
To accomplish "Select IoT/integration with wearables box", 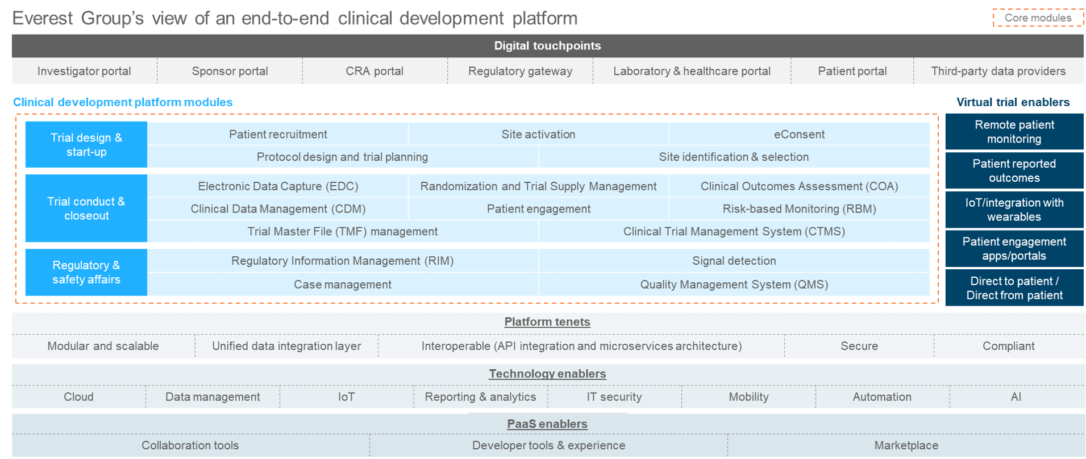I will (1014, 210).
